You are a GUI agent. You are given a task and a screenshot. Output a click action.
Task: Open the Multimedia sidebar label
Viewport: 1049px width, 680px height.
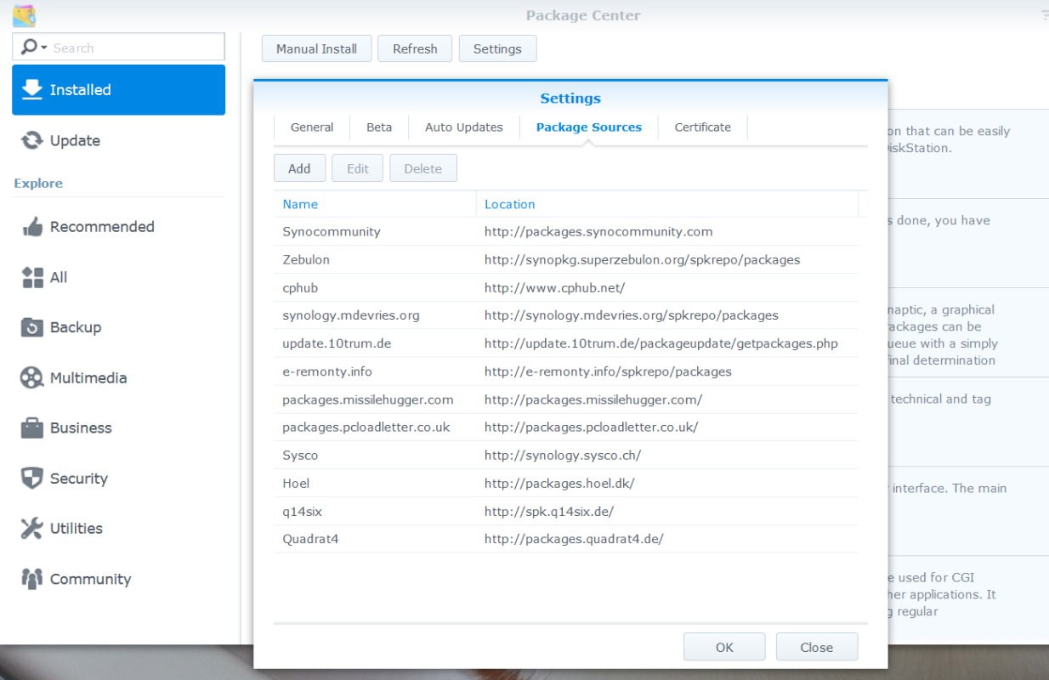coord(88,378)
